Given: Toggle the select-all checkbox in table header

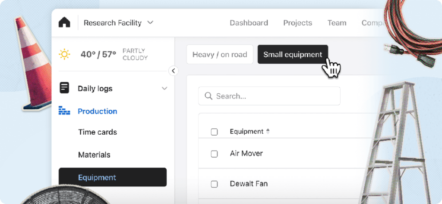Looking at the screenshot, I should click(214, 132).
